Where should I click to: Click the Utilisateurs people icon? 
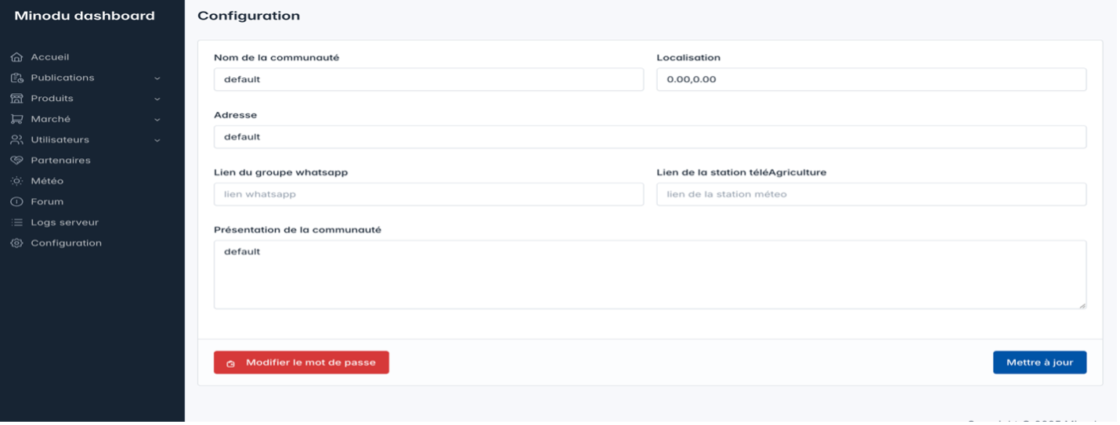(x=16, y=140)
